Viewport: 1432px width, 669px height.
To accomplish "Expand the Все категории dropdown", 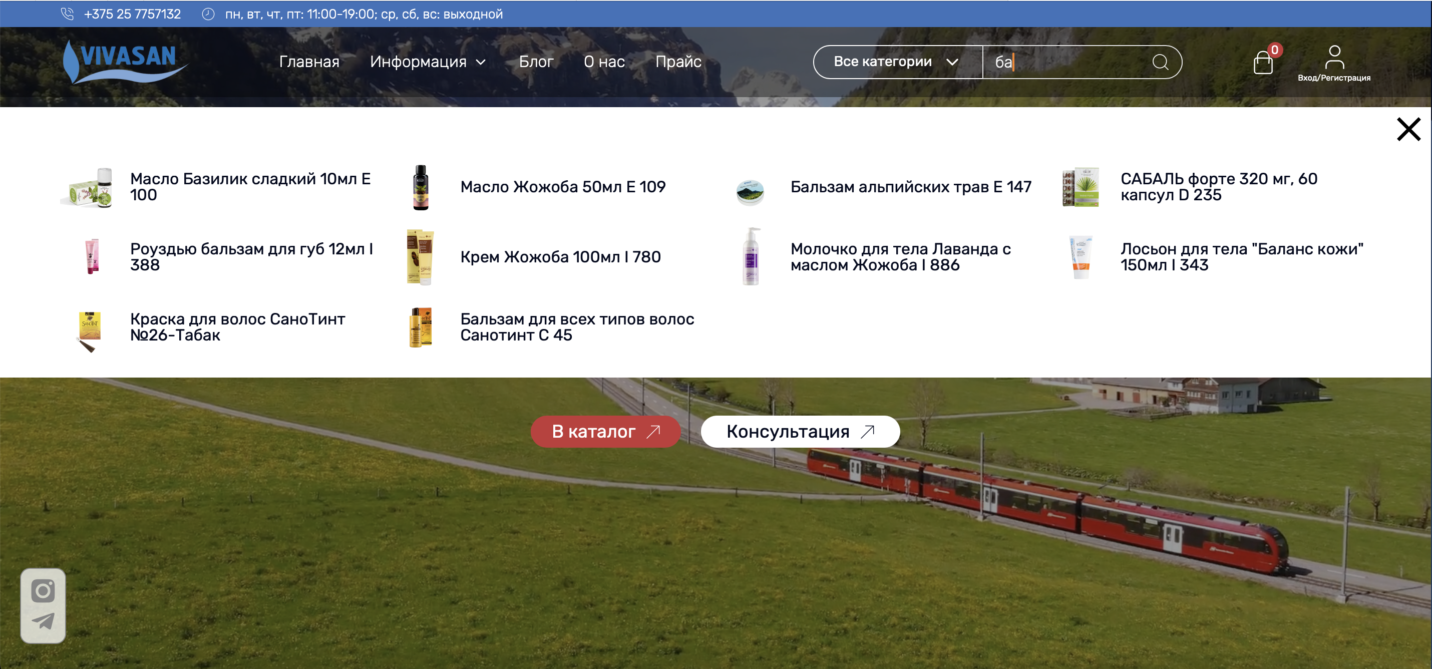I will [x=896, y=62].
